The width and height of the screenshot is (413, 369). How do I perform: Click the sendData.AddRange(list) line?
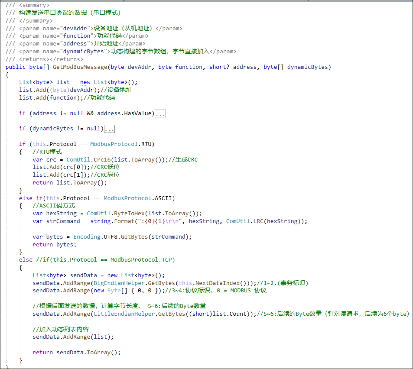click(x=73, y=337)
